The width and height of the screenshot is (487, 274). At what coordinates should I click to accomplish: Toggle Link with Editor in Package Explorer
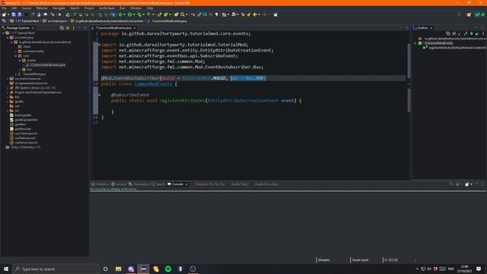coord(68,28)
